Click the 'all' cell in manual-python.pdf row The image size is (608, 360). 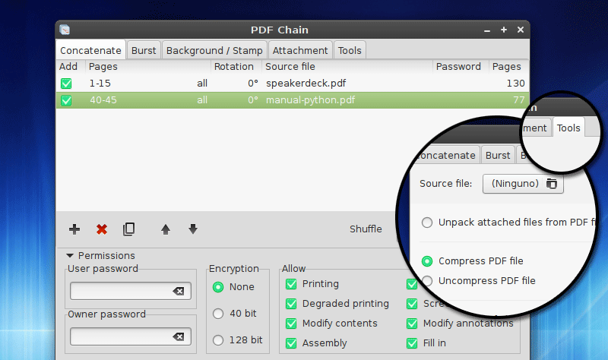tap(202, 100)
